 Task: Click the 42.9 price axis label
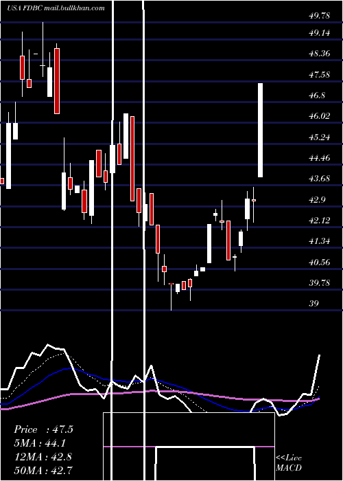317,200
